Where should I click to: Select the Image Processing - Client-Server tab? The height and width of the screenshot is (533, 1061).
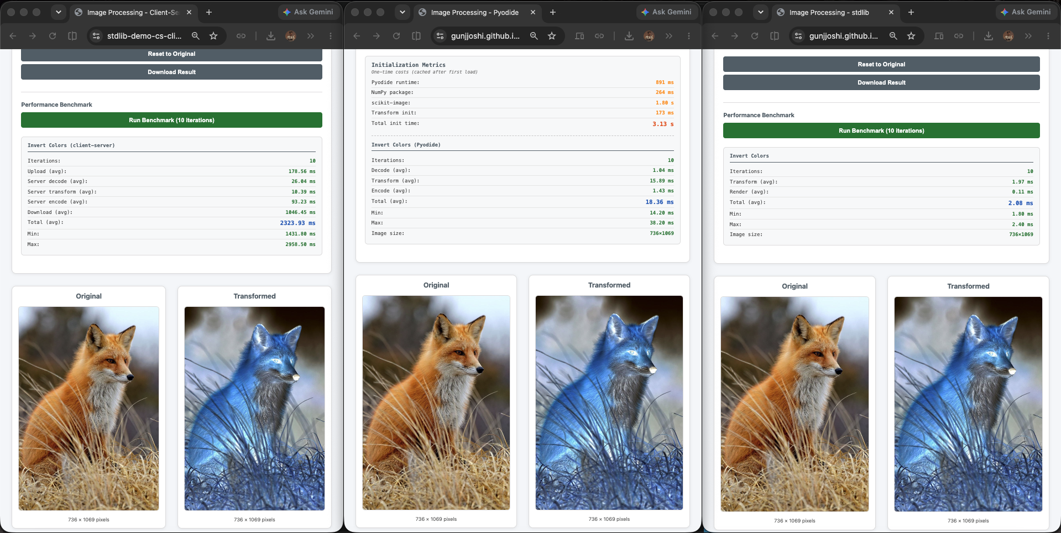click(x=133, y=12)
